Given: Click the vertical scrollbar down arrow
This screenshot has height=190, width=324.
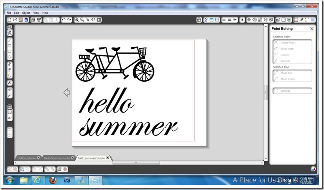Looking at the screenshot, I should pyautogui.click(x=266, y=159).
